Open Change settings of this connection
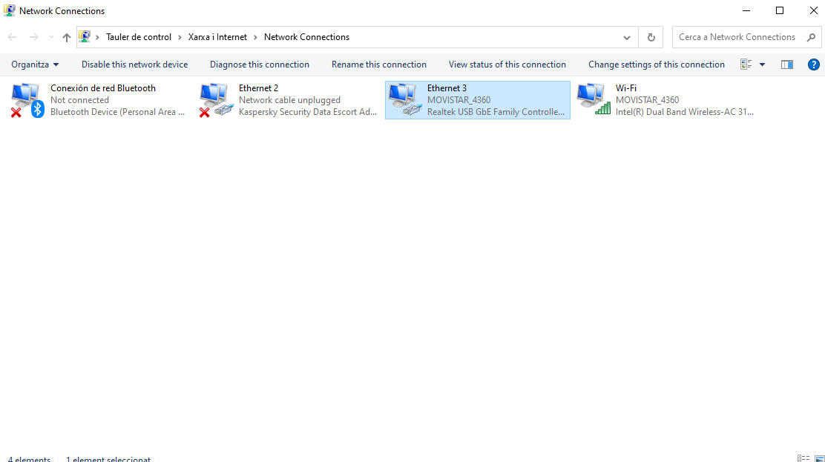Viewport: 825px width, 462px height. [656, 65]
